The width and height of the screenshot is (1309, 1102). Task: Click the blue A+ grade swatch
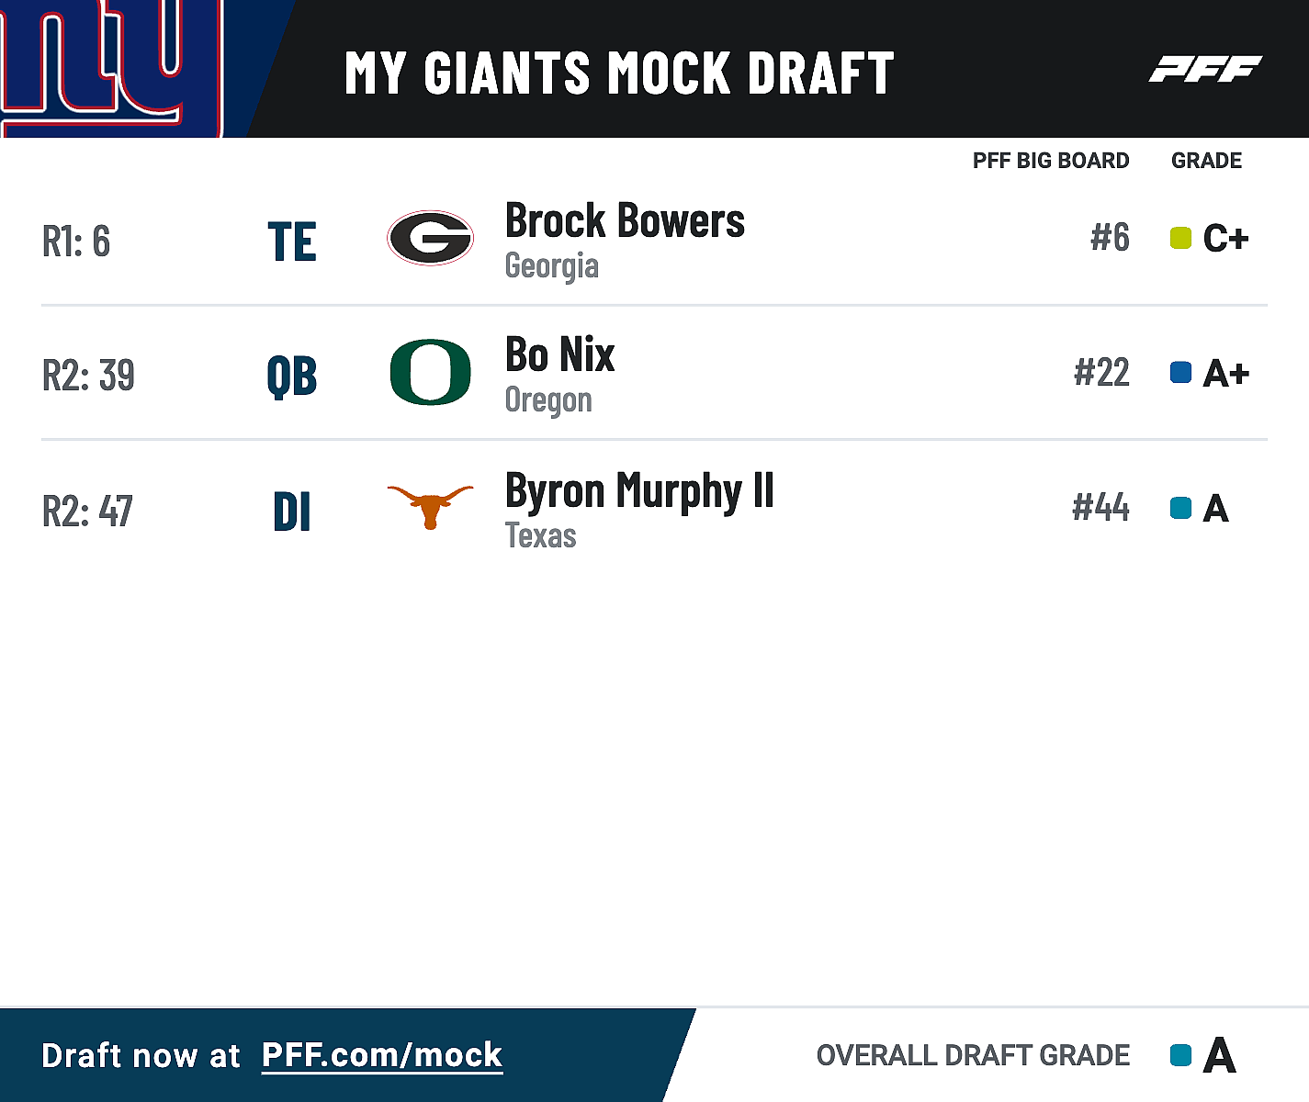[1180, 373]
